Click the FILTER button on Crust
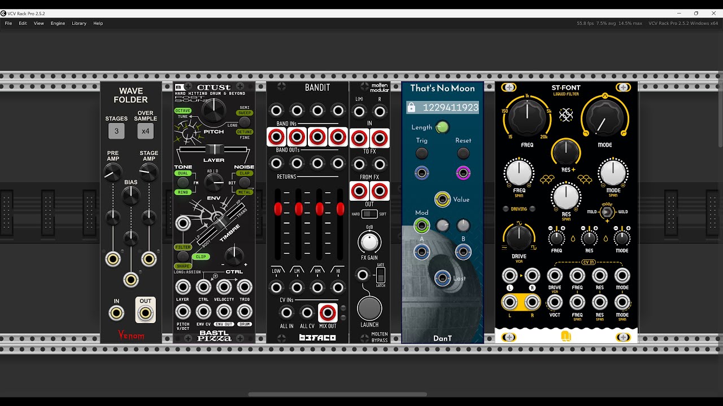 182,247
